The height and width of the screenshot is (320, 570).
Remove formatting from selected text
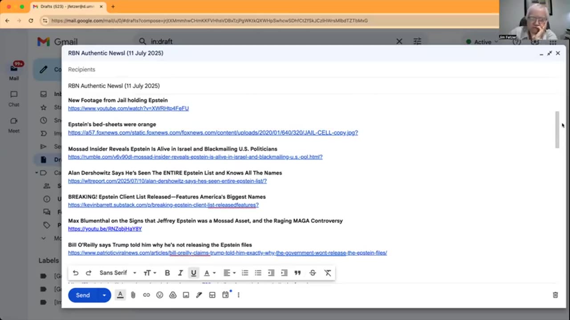[328, 273]
